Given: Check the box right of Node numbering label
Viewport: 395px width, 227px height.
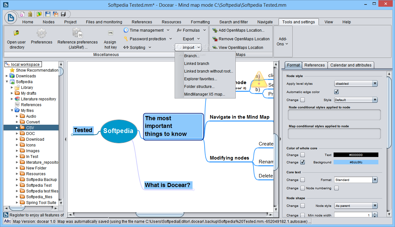Looking at the screenshot, I should pyautogui.click(x=336, y=188).
